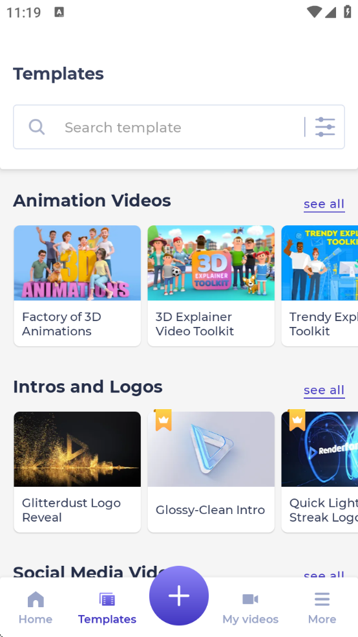Viewport: 358px width, 637px height.
Task: Tap the 'Intros and Logos' section heading
Action: (88, 386)
